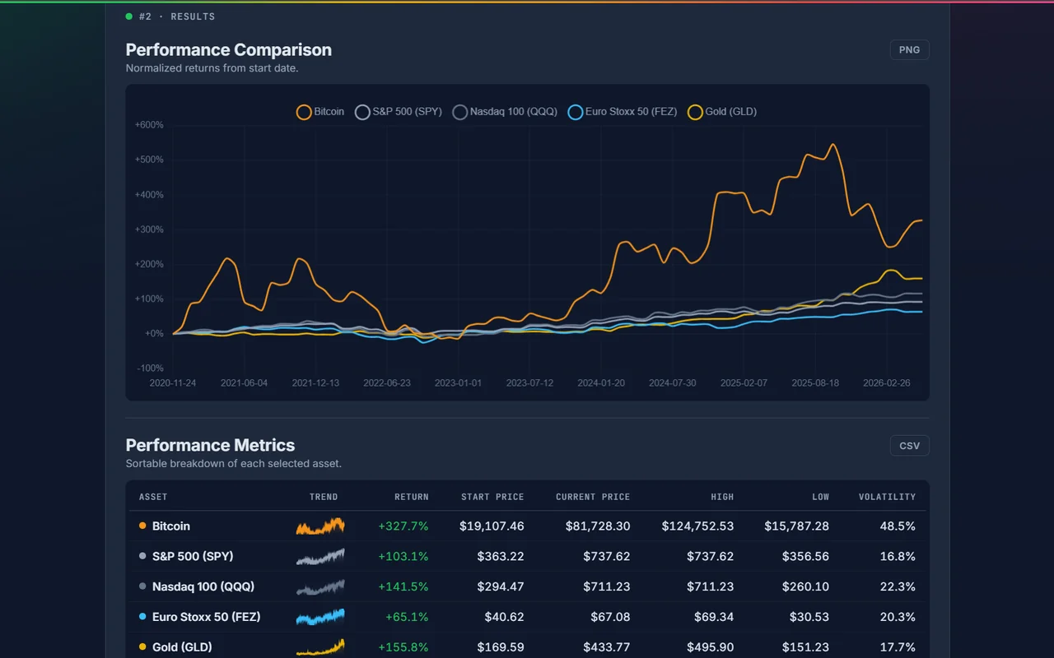Click the Performance Comparison heading
Image resolution: width=1054 pixels, height=658 pixels.
tap(229, 50)
